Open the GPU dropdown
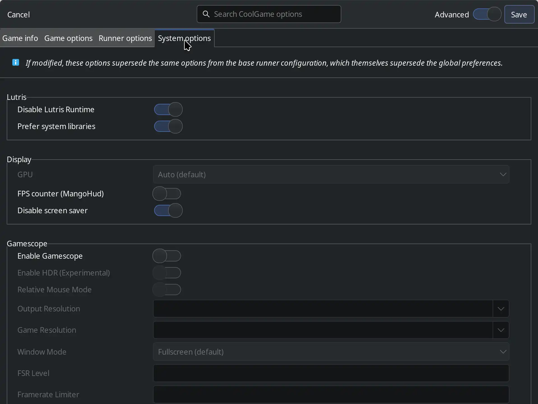538x404 pixels. (x=331, y=175)
